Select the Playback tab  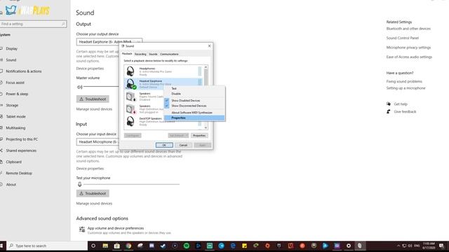tap(127, 54)
